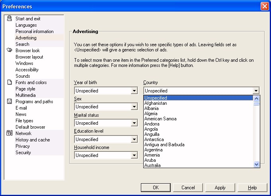Select the History and cache section
This screenshot has height=196, width=271.
pos(33,140)
